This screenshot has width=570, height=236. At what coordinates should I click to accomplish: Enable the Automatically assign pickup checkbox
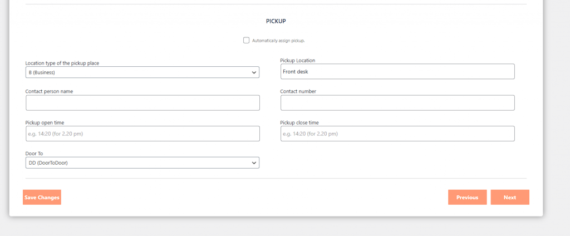[x=246, y=40]
